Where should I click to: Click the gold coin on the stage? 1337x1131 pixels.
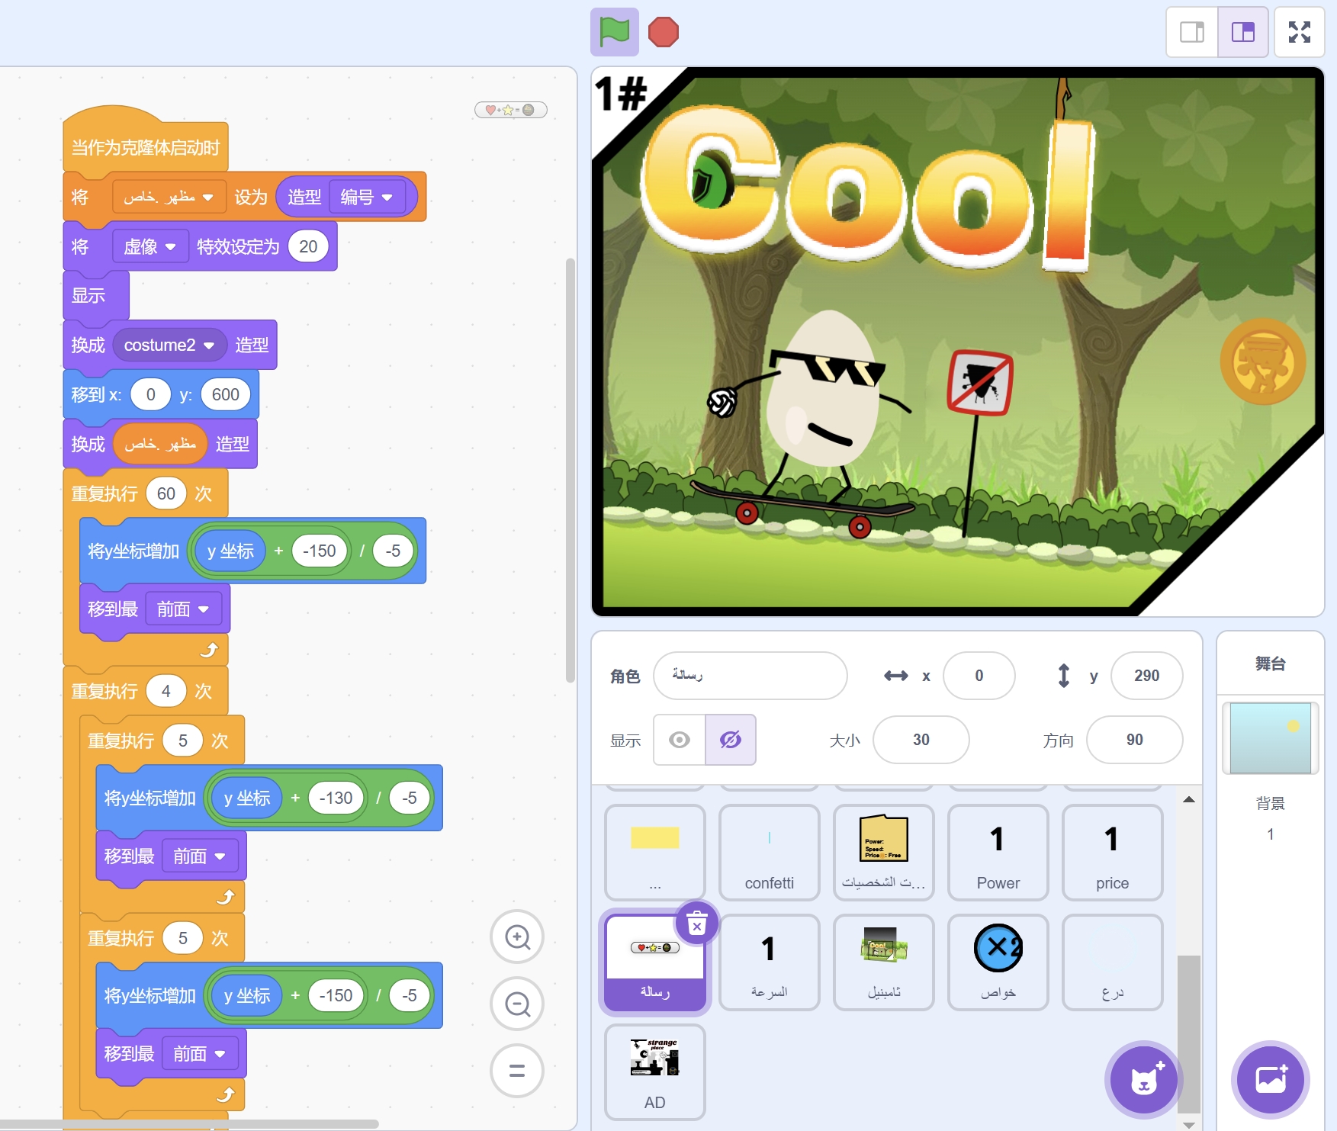tap(1263, 361)
